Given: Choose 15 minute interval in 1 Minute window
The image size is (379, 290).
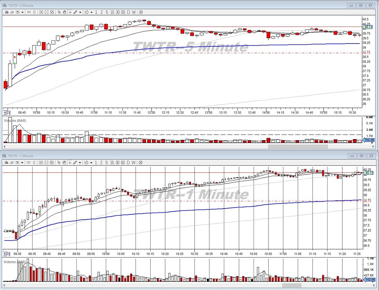Looking at the screenshot, I should pos(112,162).
